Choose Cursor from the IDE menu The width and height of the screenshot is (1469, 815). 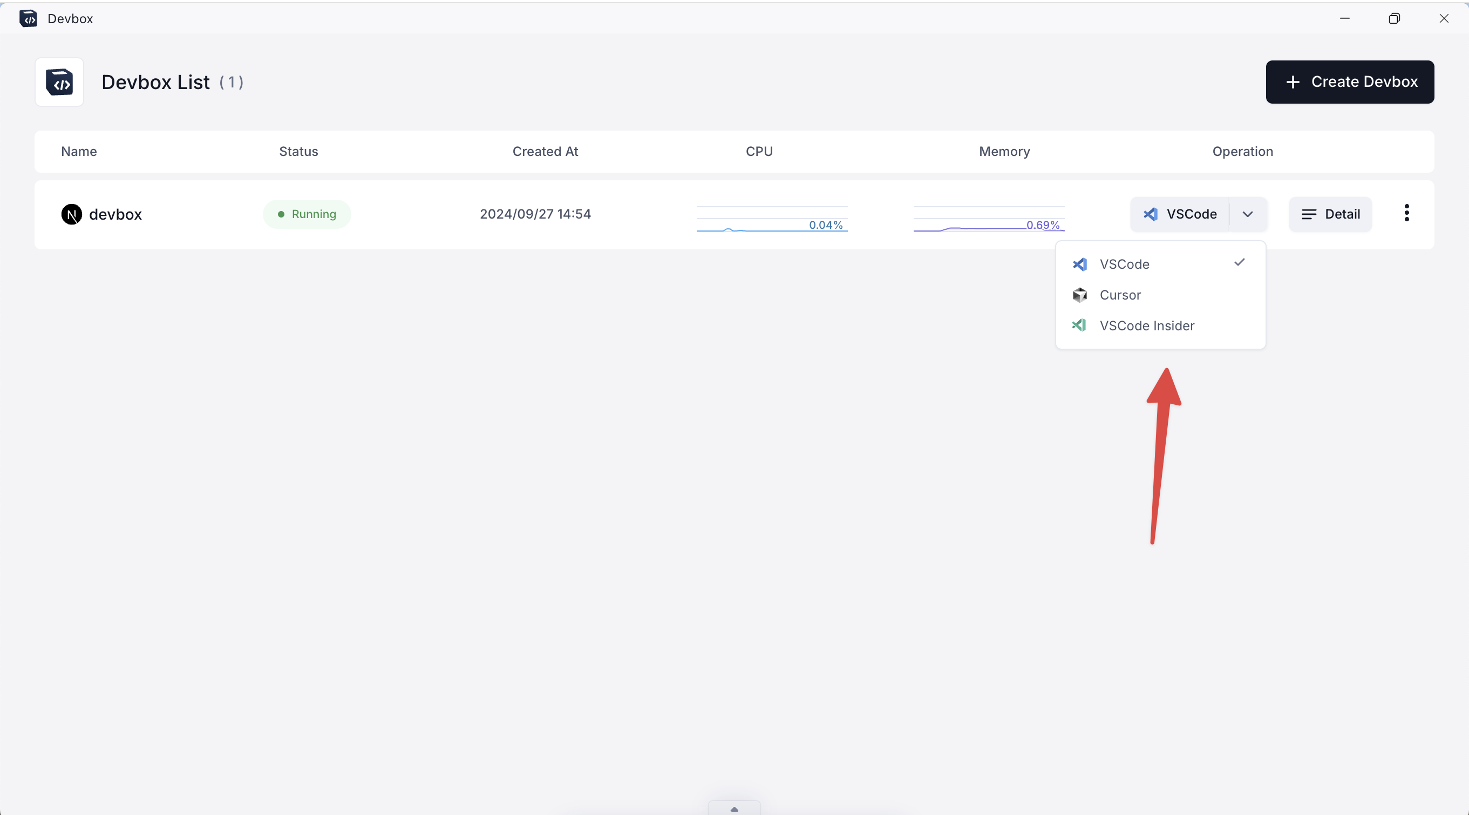click(x=1120, y=295)
